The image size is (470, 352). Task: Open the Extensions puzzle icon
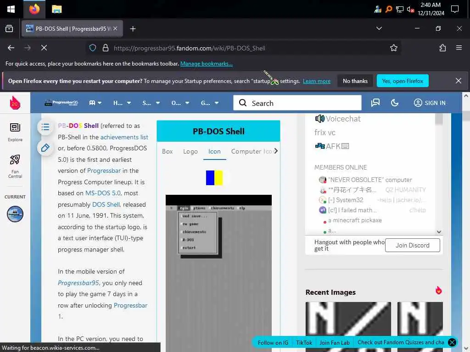[443, 48]
